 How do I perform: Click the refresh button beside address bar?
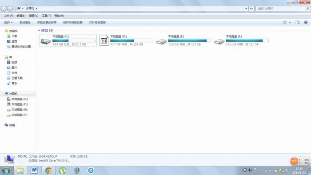pyautogui.click(x=251, y=8)
